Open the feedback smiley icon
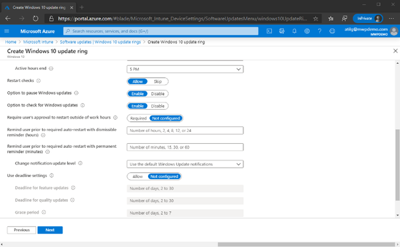 332,31
